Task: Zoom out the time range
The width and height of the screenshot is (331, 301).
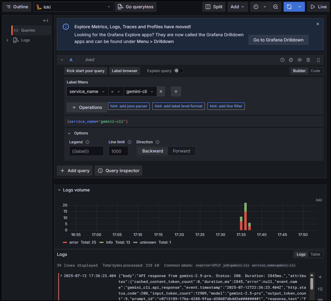Action: (276, 7)
